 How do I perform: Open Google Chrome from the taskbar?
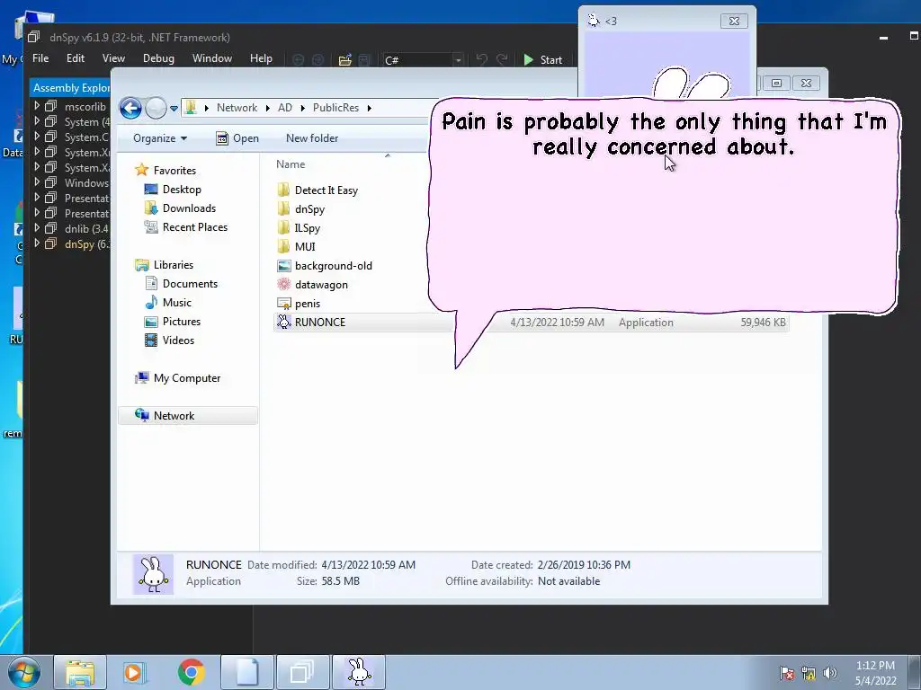coord(191,672)
